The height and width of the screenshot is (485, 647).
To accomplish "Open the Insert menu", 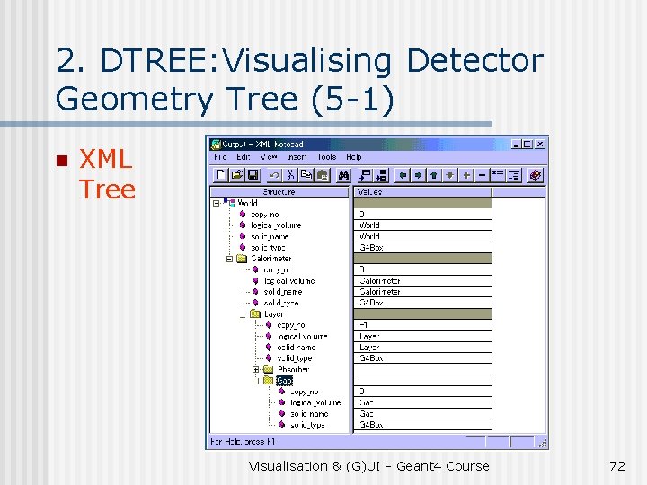I will (x=297, y=156).
